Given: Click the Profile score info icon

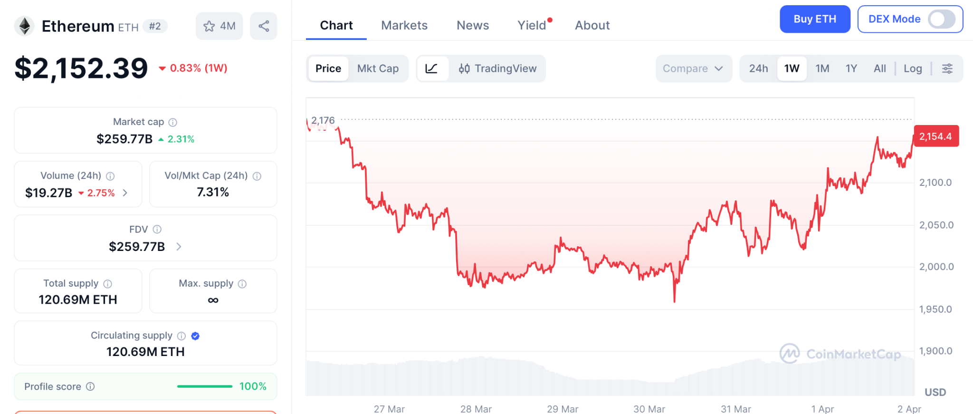Looking at the screenshot, I should (90, 386).
